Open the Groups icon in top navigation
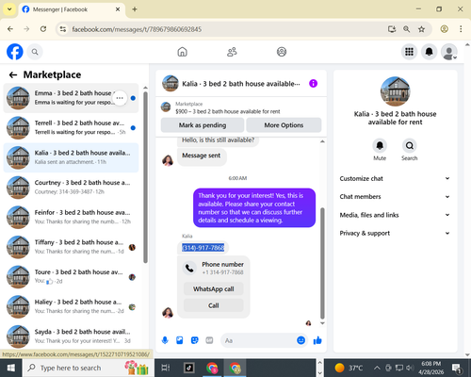 tap(282, 52)
